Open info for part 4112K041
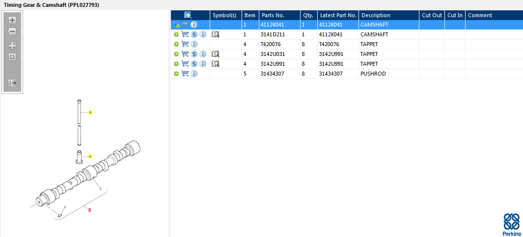 (x=194, y=25)
